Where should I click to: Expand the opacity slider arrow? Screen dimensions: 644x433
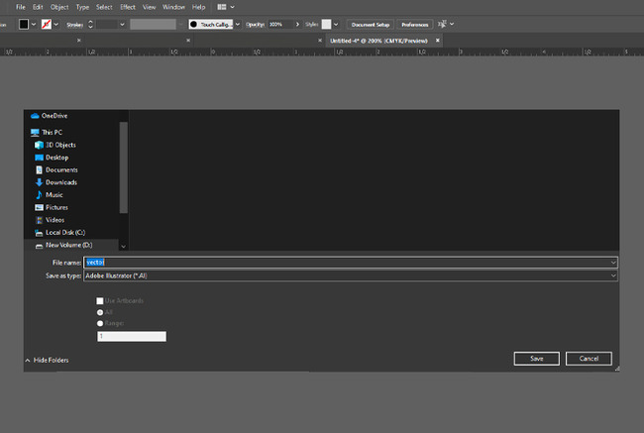(298, 24)
